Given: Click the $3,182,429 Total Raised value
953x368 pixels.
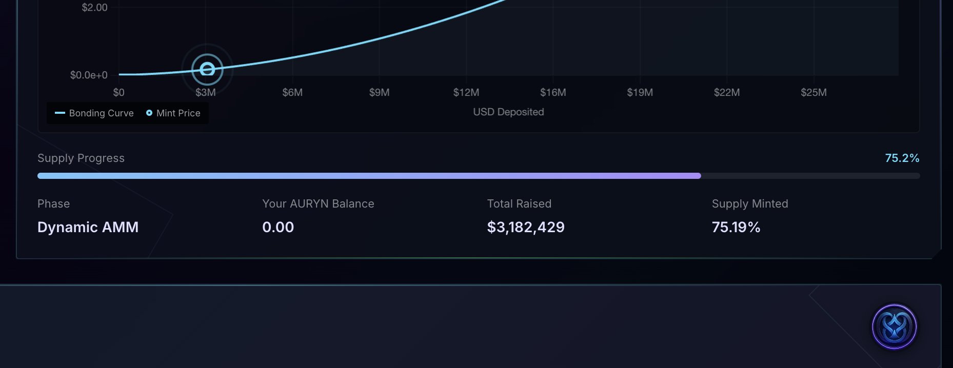Looking at the screenshot, I should (526, 227).
